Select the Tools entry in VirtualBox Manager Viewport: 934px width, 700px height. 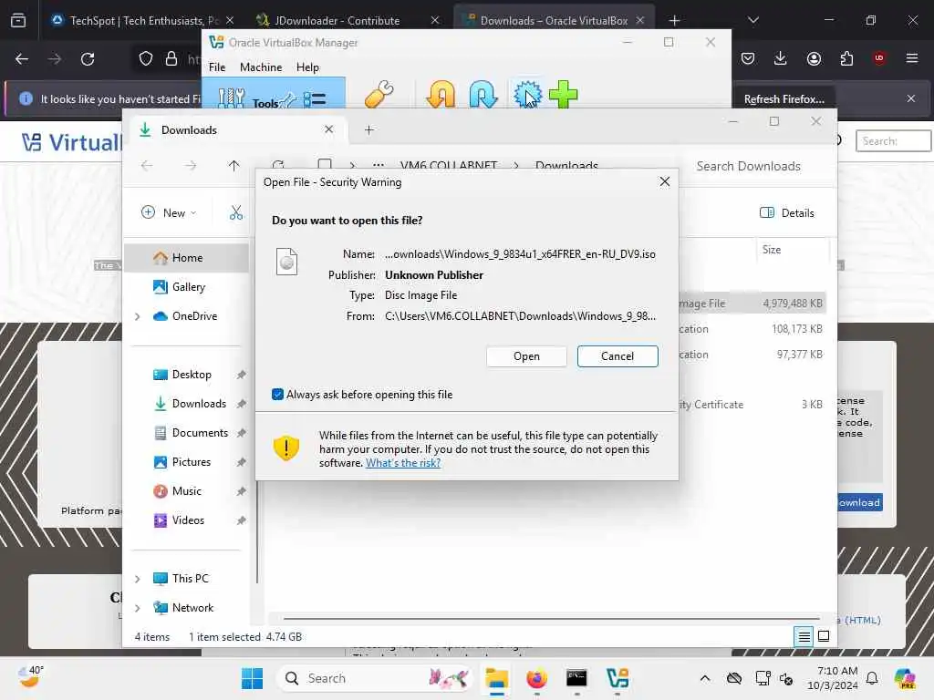[x=274, y=95]
